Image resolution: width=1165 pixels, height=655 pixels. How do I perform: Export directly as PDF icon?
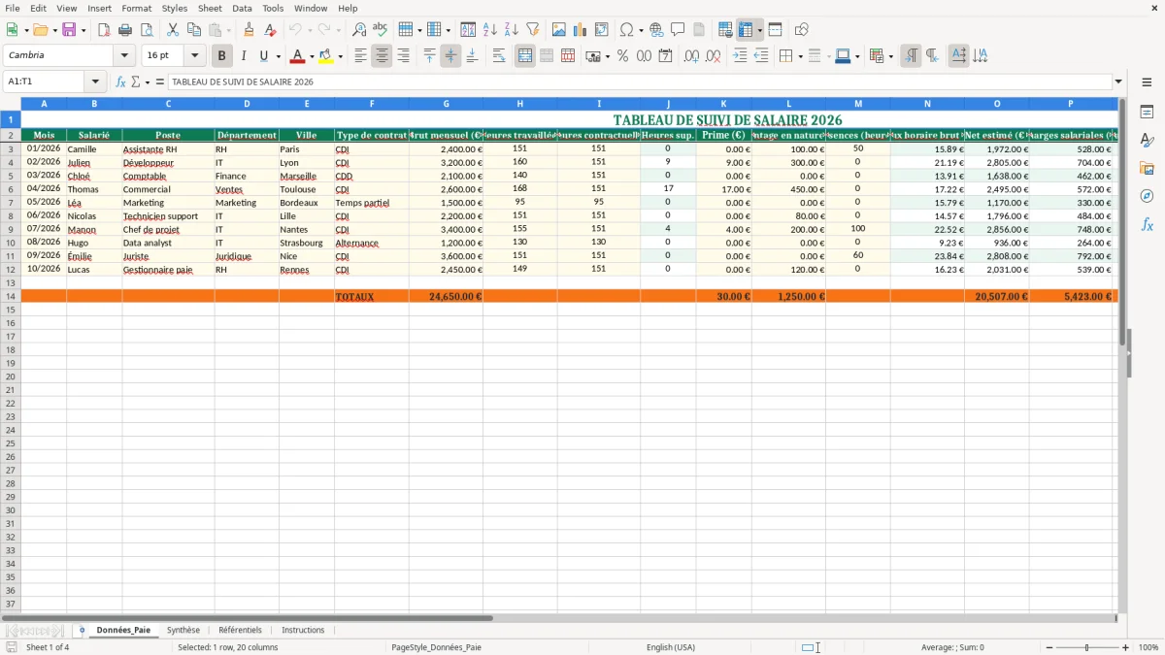pyautogui.click(x=104, y=30)
